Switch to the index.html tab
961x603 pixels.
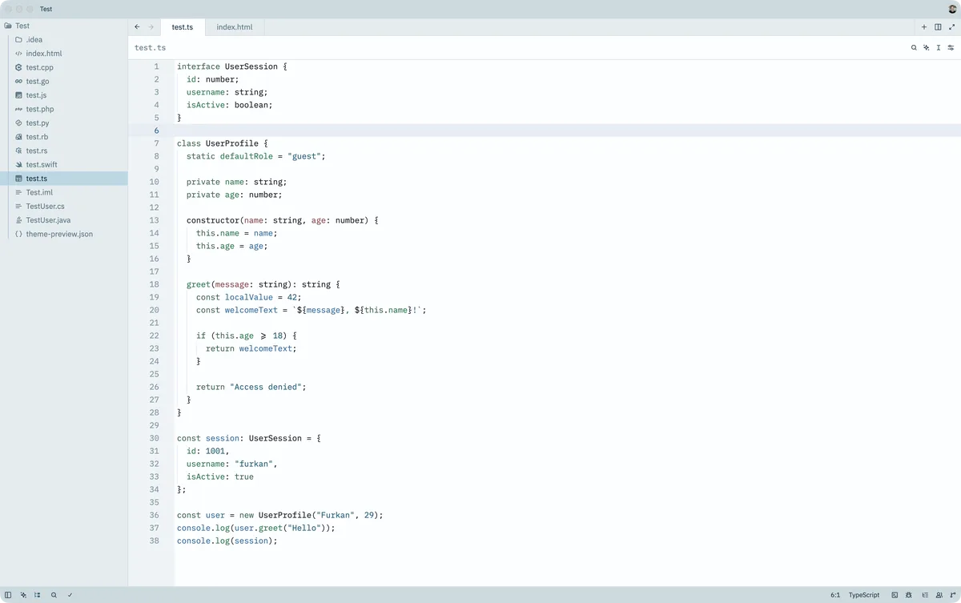pyautogui.click(x=234, y=27)
